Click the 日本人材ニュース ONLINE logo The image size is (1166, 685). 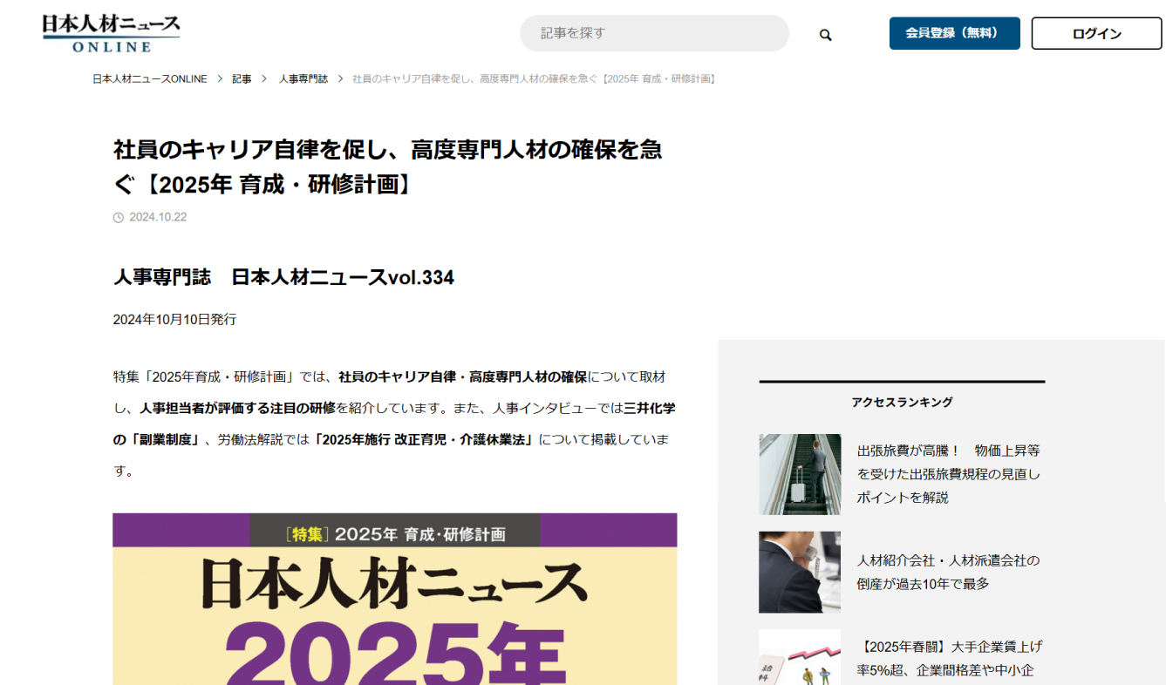click(x=111, y=33)
